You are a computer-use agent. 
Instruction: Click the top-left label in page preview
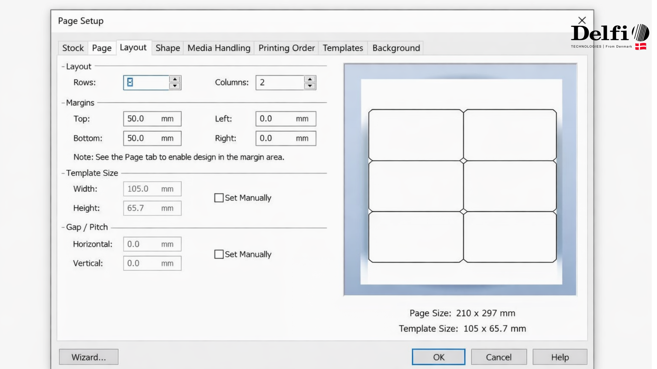pyautogui.click(x=416, y=135)
